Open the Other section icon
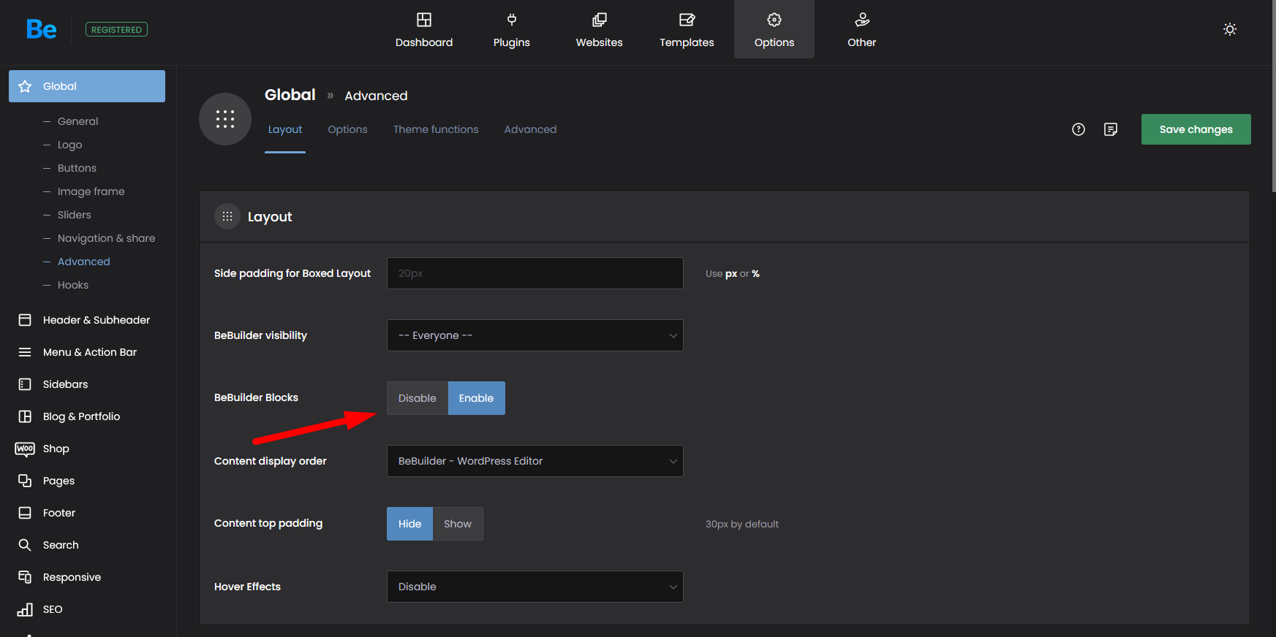The image size is (1276, 637). tap(862, 20)
